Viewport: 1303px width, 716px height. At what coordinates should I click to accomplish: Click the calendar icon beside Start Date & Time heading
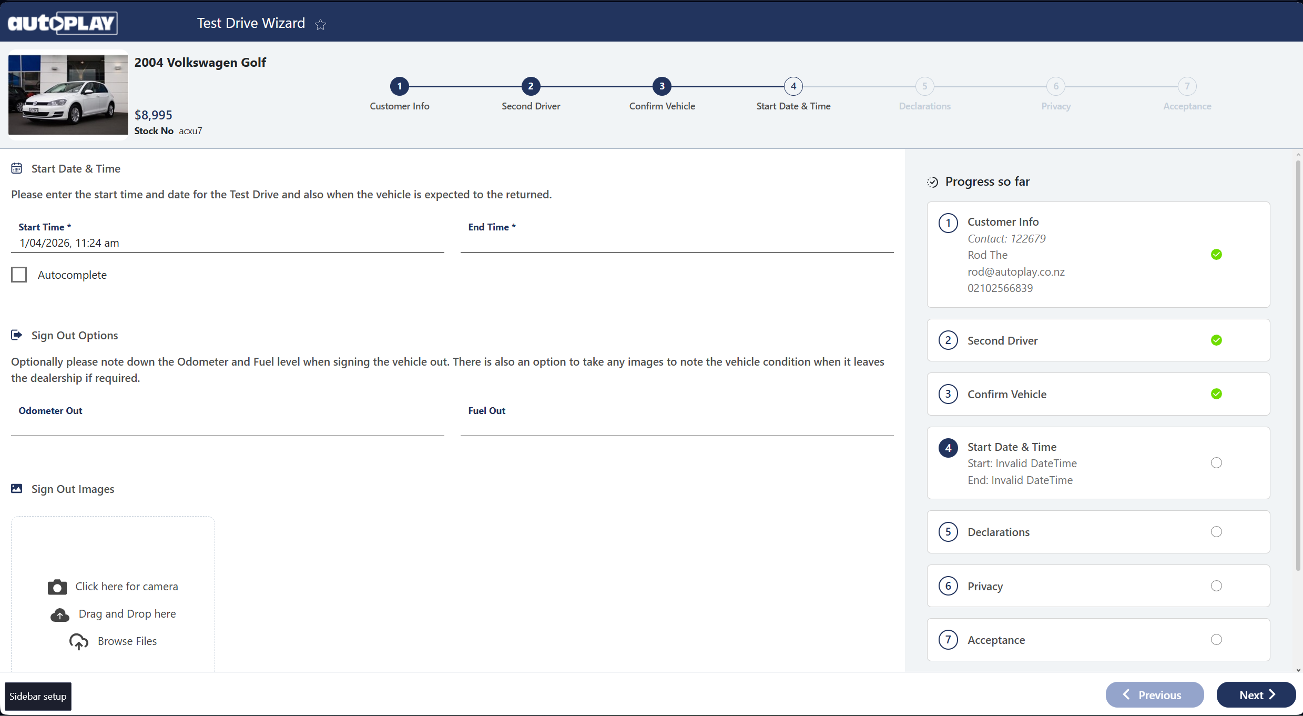coord(17,168)
